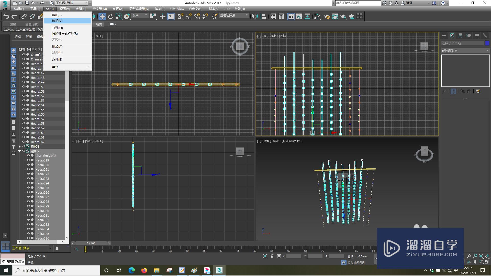Toggle the Ribbon icon

pos(291,17)
